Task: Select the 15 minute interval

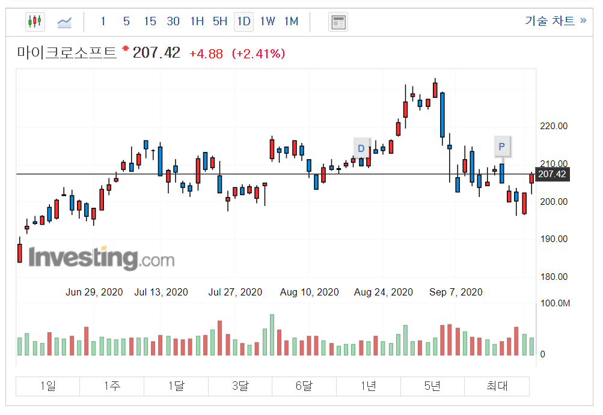Action: point(150,21)
